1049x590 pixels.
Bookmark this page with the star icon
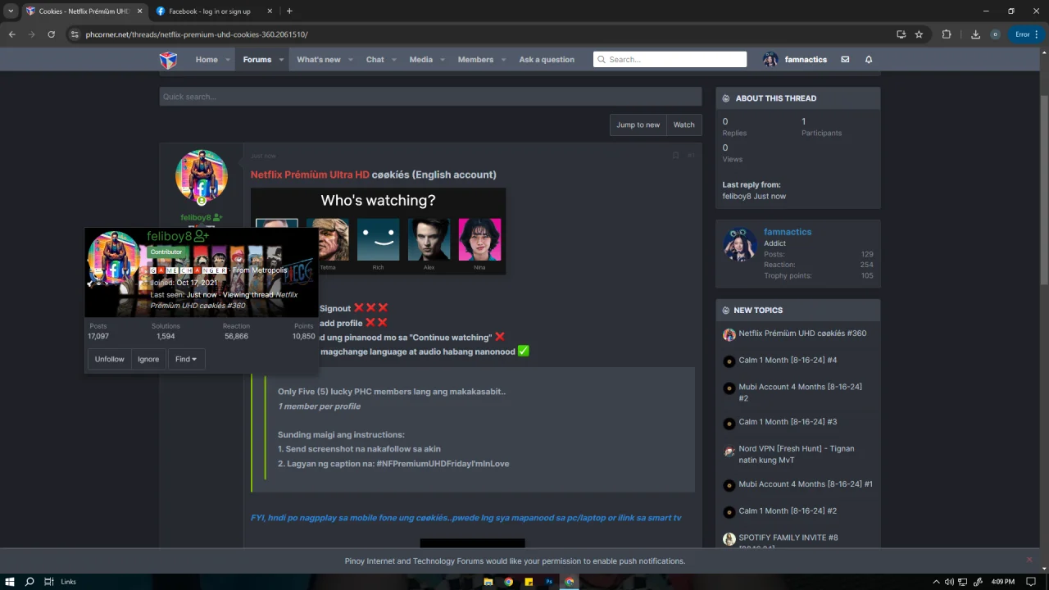[919, 34]
